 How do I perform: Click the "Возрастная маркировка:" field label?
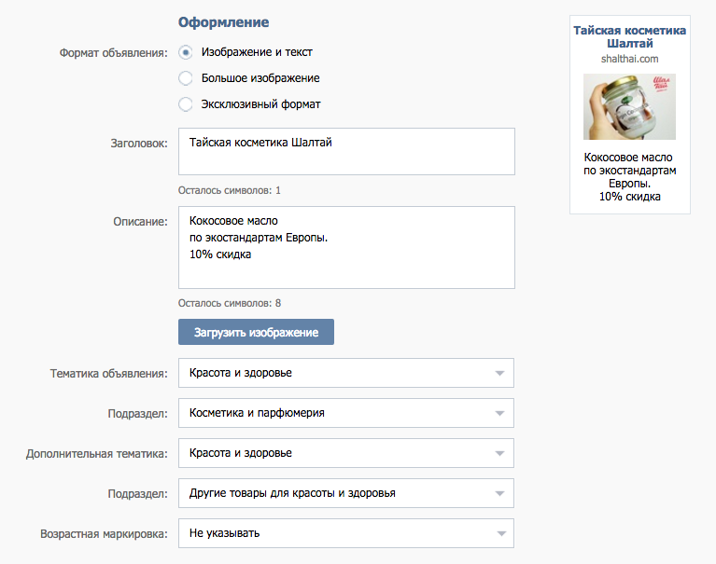104,534
